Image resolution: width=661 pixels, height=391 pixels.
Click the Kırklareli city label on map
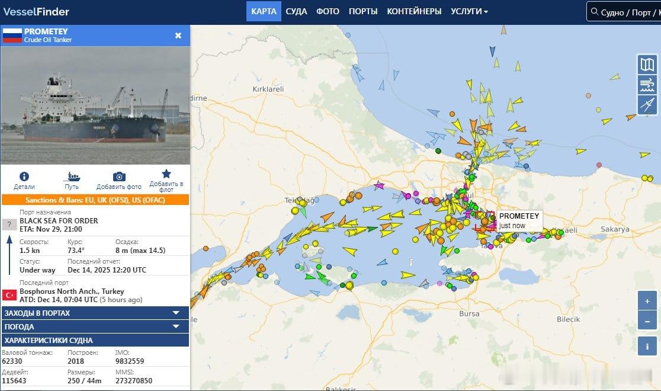(268, 89)
